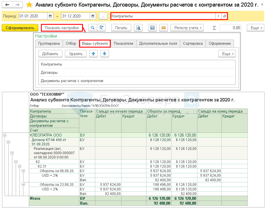Open the Контрагенты dropdown list
This screenshot has height=208, width=266.
(218, 16)
